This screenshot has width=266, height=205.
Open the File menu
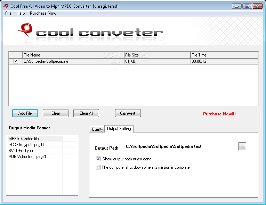(8, 13)
